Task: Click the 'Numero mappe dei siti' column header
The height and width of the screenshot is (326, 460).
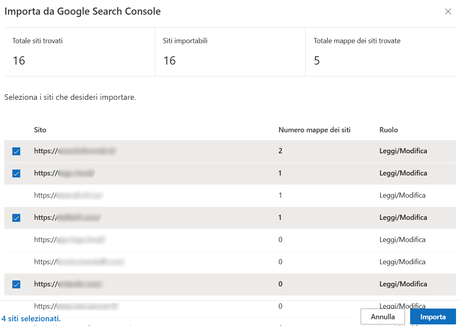Action: click(314, 130)
